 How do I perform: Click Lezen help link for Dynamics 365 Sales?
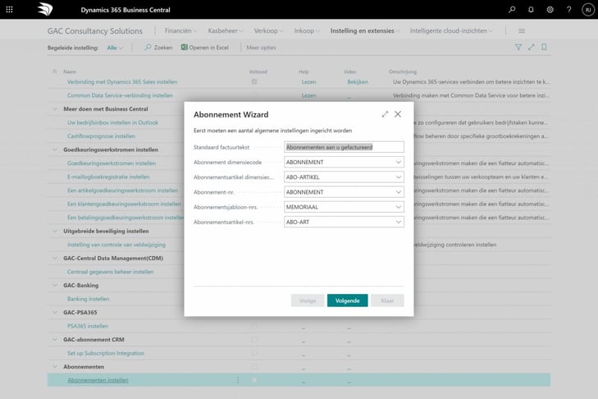(x=308, y=82)
